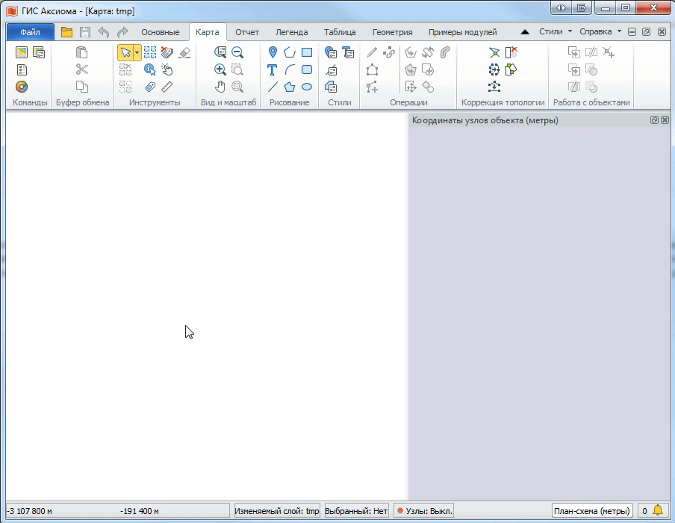Viewport: 675px width, 523px height.
Task: Open the Стили dropdown menu
Action: 556,32
